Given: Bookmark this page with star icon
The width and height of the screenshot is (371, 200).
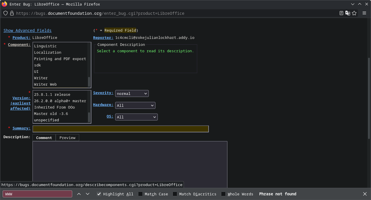Looking at the screenshot, I should point(354,13).
